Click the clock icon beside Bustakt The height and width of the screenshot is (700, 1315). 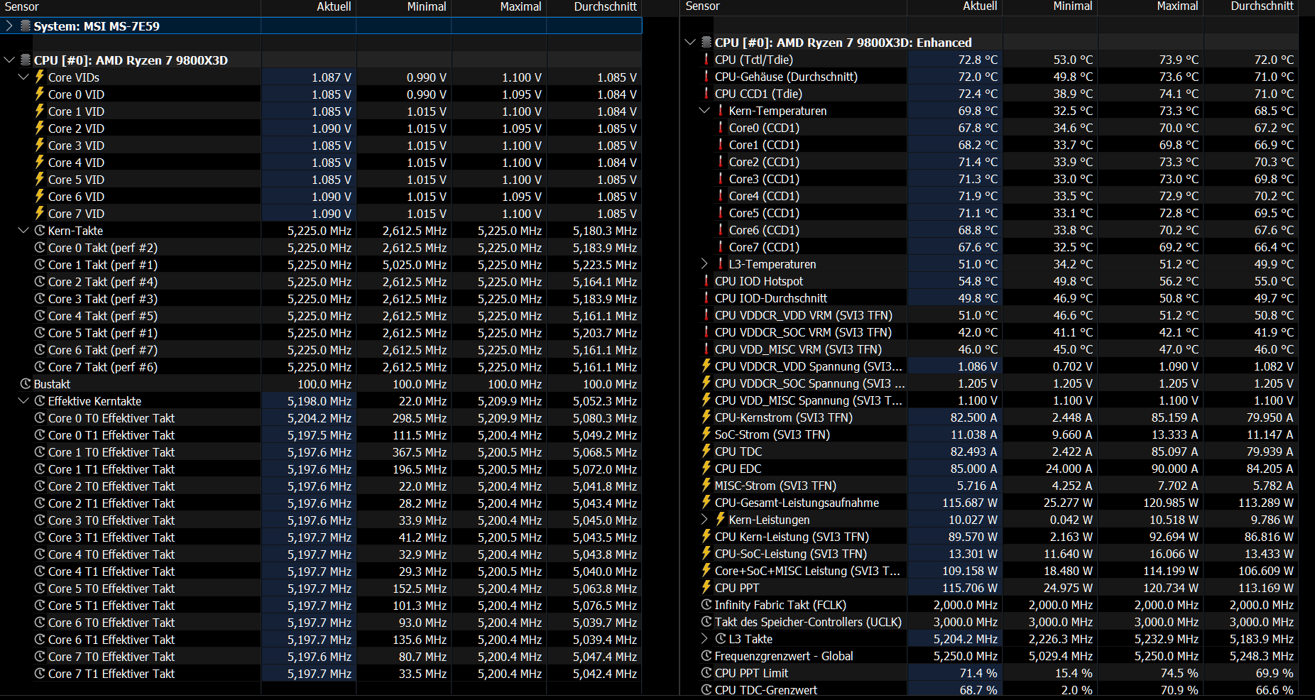[26, 384]
